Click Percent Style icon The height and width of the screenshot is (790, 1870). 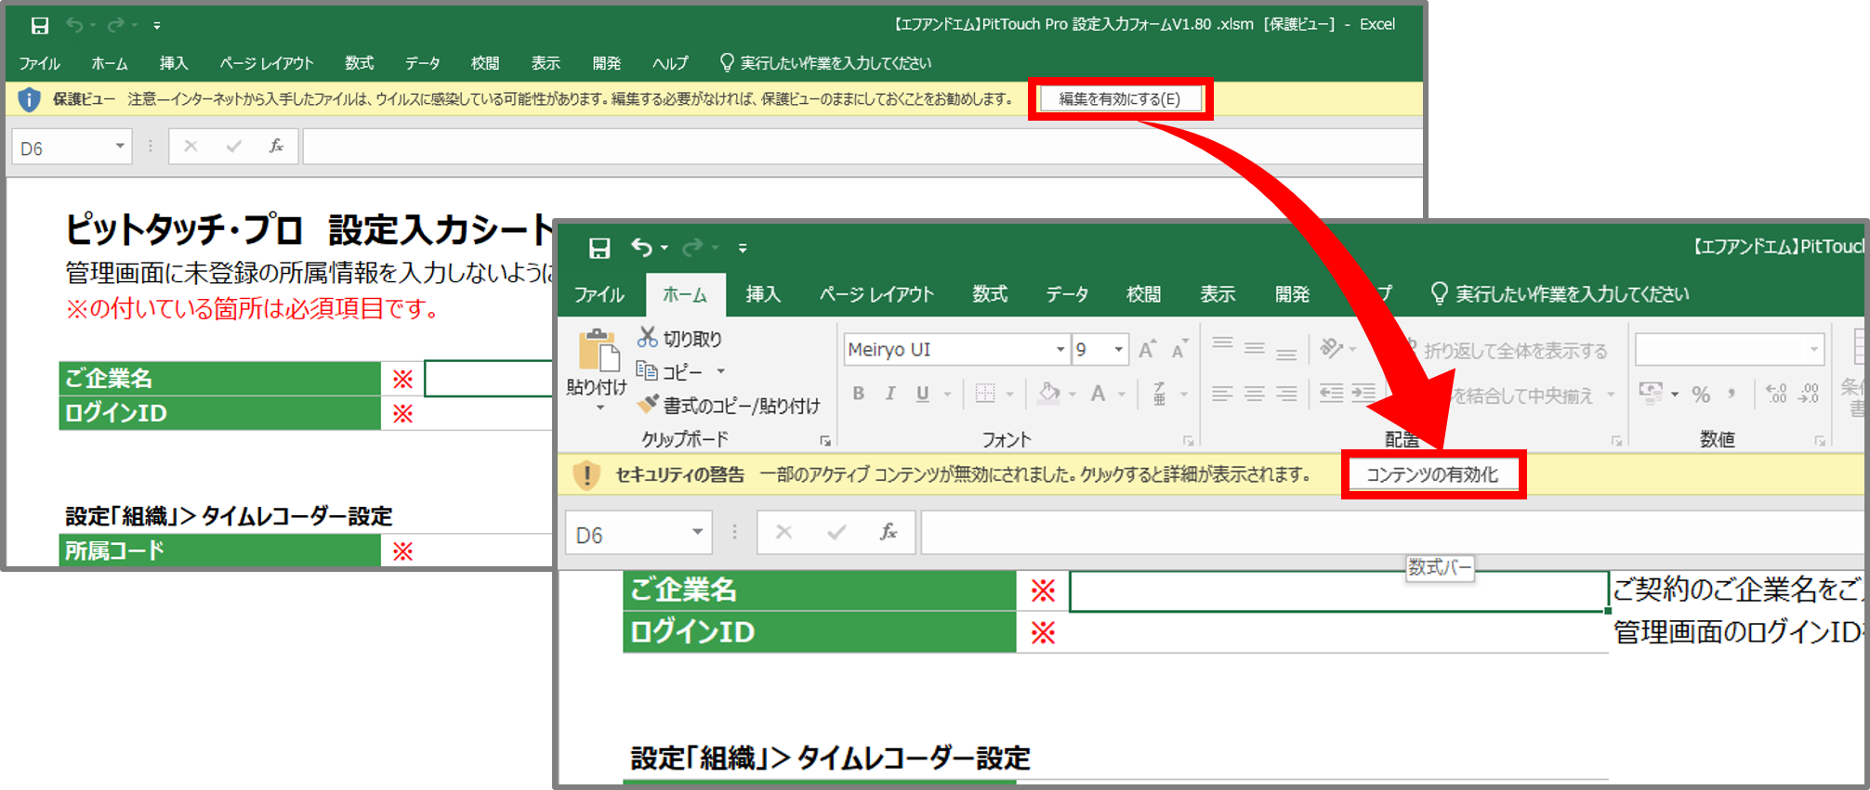1701,394
